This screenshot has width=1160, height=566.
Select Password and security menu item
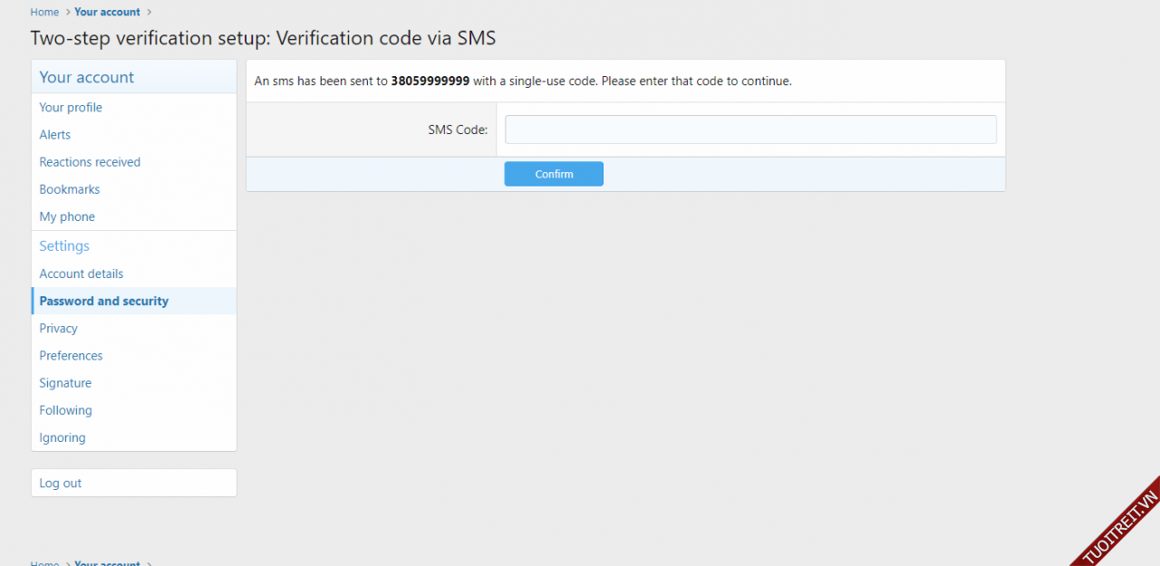point(104,301)
